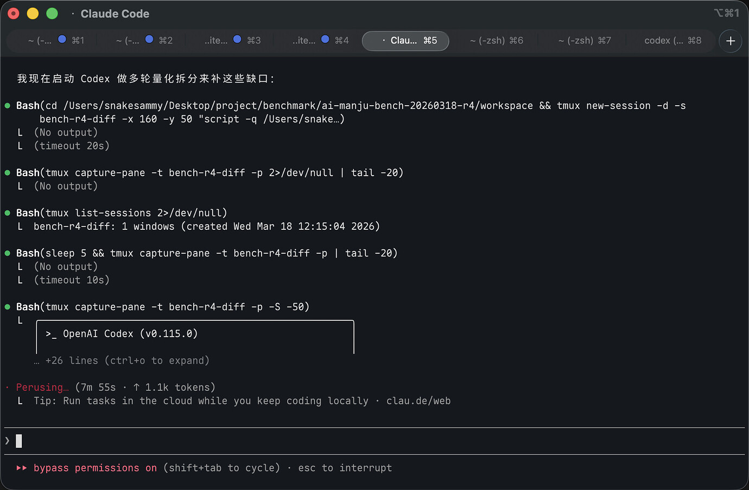The height and width of the screenshot is (490, 749).
Task: Click the prompt chevron at the input line
Action: click(7, 441)
